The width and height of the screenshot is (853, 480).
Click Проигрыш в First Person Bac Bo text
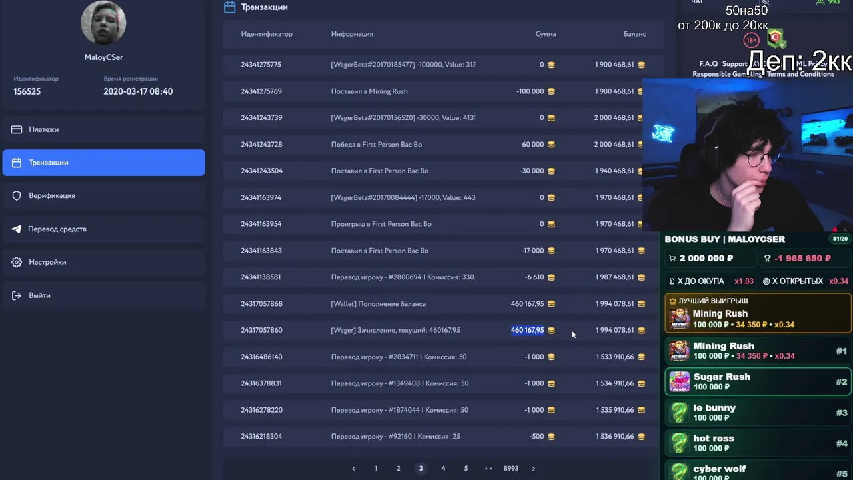[381, 224]
